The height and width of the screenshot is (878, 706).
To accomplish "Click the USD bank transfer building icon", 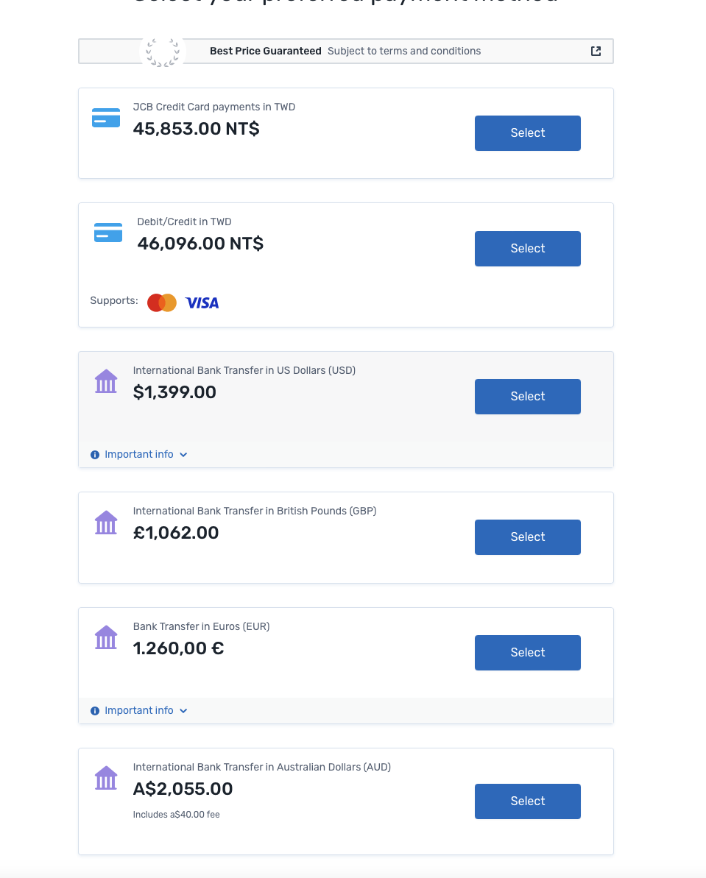I will [106, 381].
